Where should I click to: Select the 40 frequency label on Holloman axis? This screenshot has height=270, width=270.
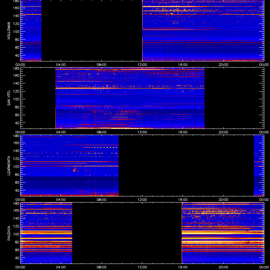[x=17, y=55]
